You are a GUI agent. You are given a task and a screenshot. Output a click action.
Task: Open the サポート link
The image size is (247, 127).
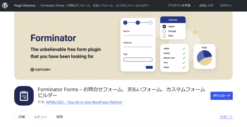click(x=226, y=117)
